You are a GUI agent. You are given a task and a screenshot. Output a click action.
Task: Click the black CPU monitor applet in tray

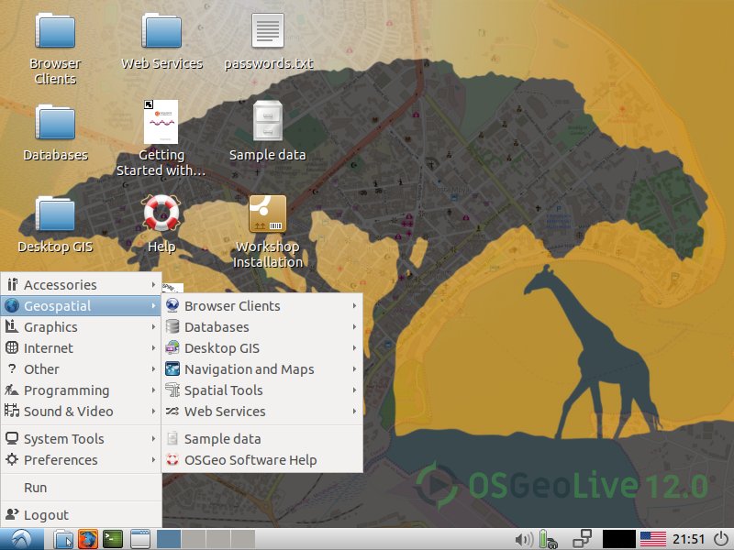618,539
